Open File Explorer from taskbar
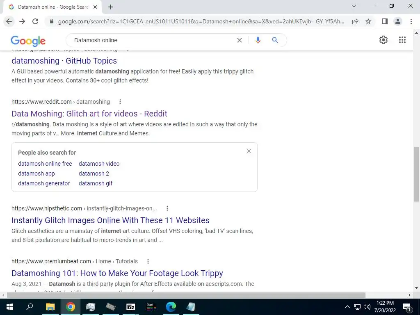This screenshot has height=315, width=420. point(50,307)
